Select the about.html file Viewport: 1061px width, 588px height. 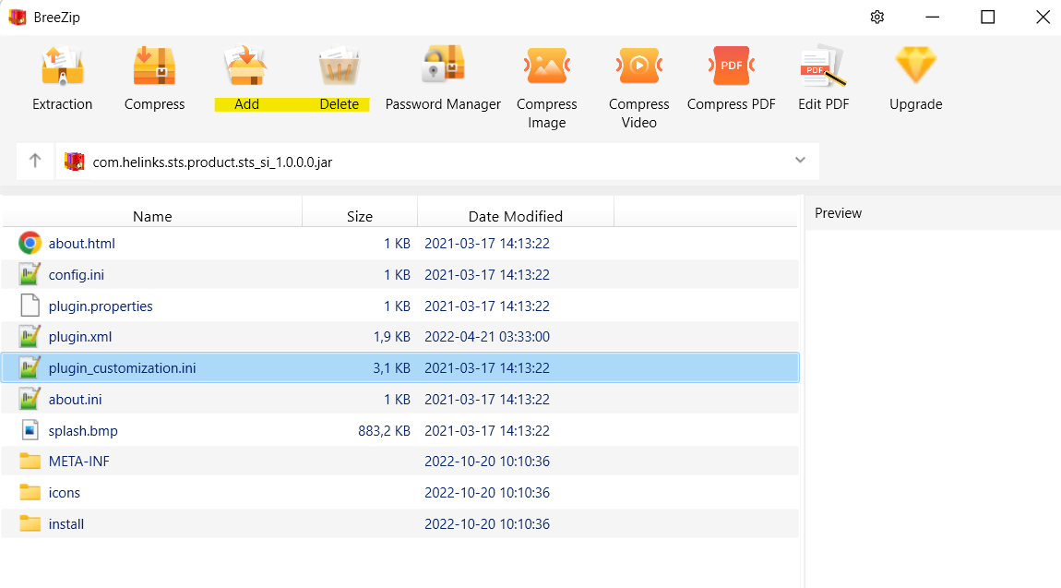coord(81,244)
